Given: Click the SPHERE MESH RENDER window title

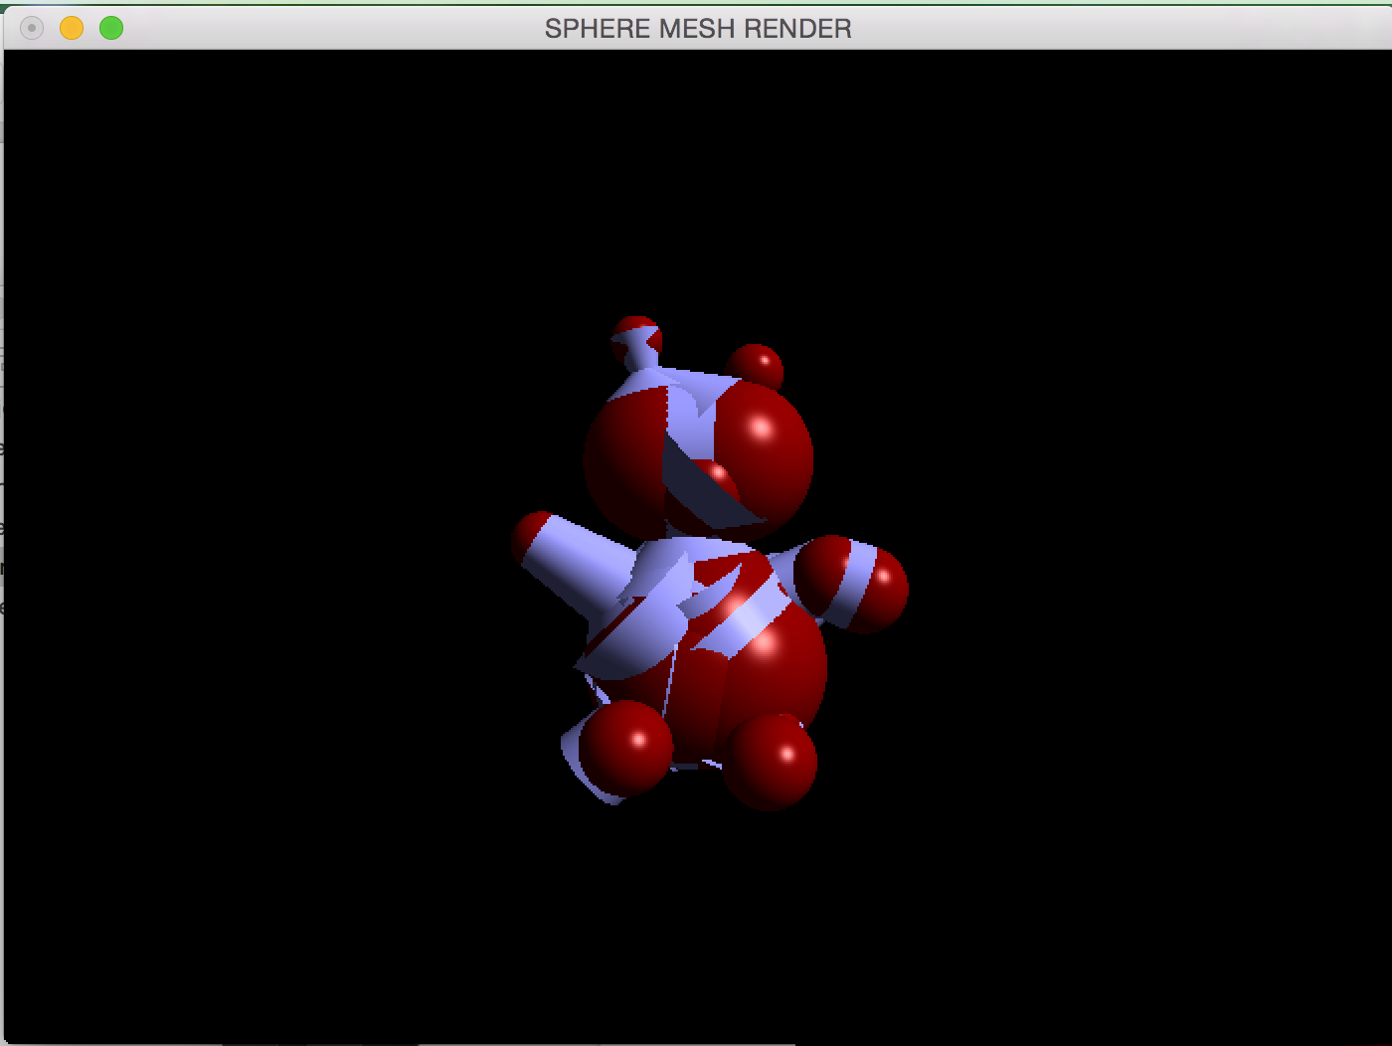Looking at the screenshot, I should (697, 28).
